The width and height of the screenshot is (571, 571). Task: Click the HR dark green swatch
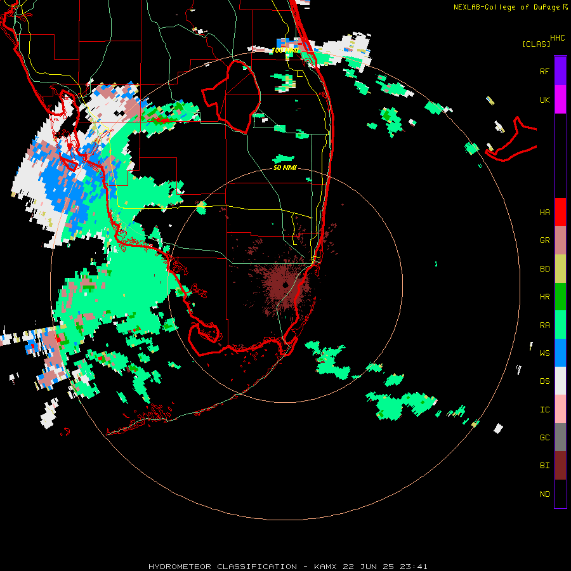pos(560,297)
